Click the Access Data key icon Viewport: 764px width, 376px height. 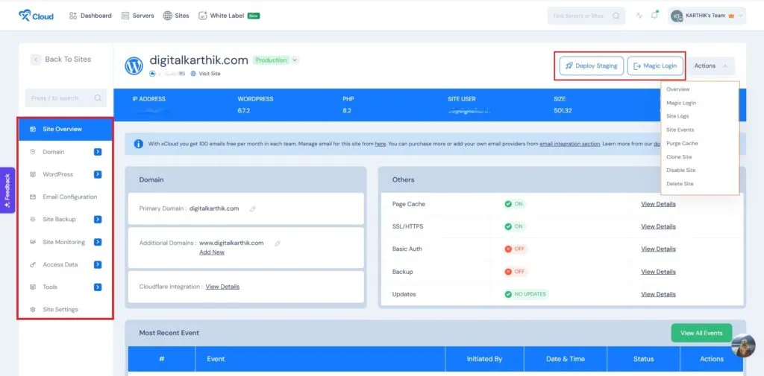pyautogui.click(x=33, y=264)
